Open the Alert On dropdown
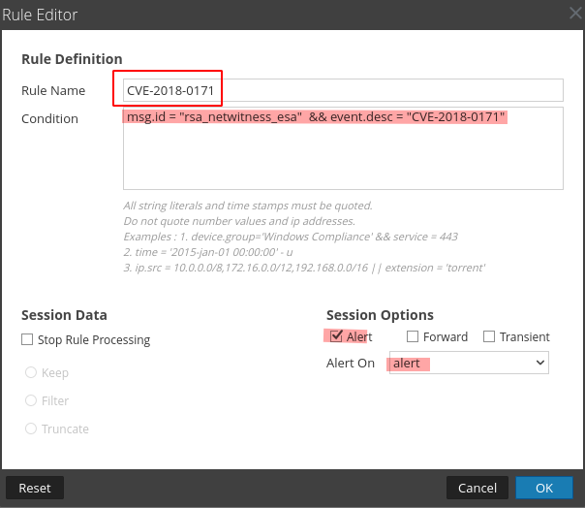The image size is (585, 508). 469,363
